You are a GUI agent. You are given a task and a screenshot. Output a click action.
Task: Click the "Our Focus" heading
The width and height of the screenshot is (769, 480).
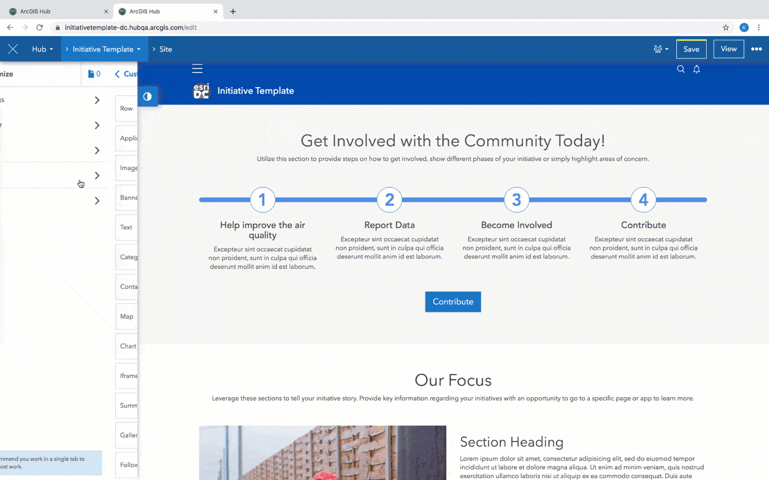coord(453,380)
